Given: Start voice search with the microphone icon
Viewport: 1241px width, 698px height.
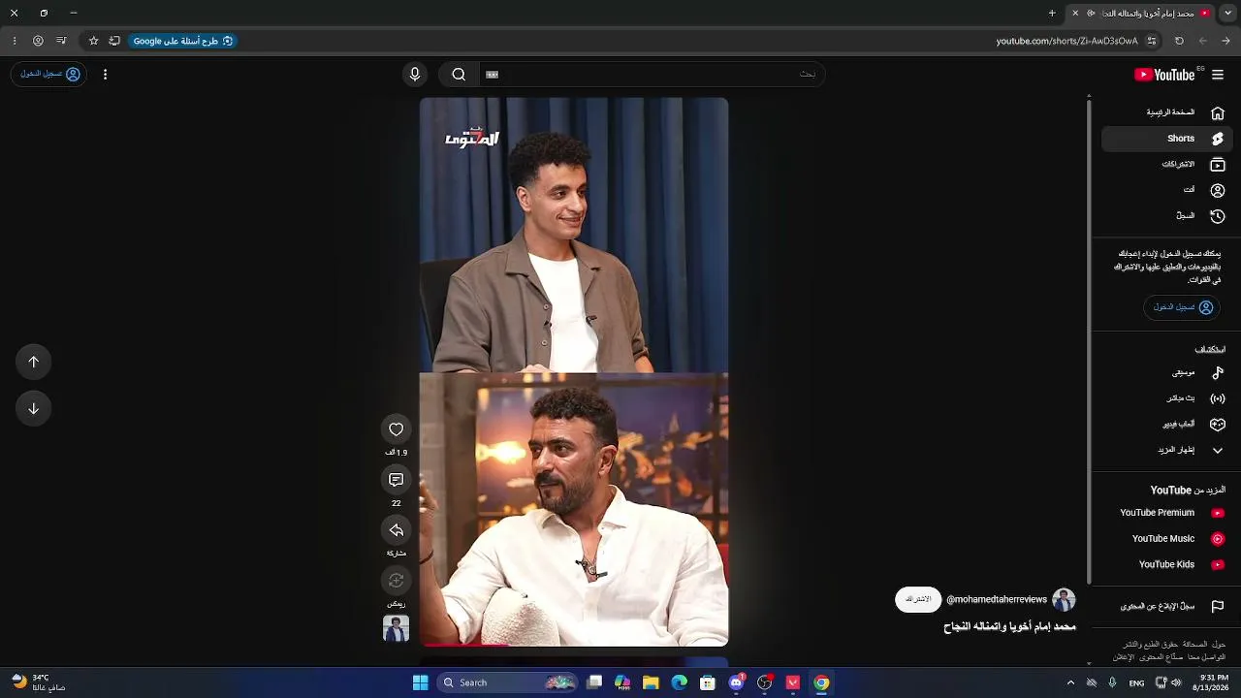Looking at the screenshot, I should pyautogui.click(x=415, y=75).
